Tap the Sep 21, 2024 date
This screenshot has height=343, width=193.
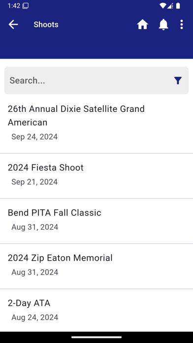coord(34,182)
